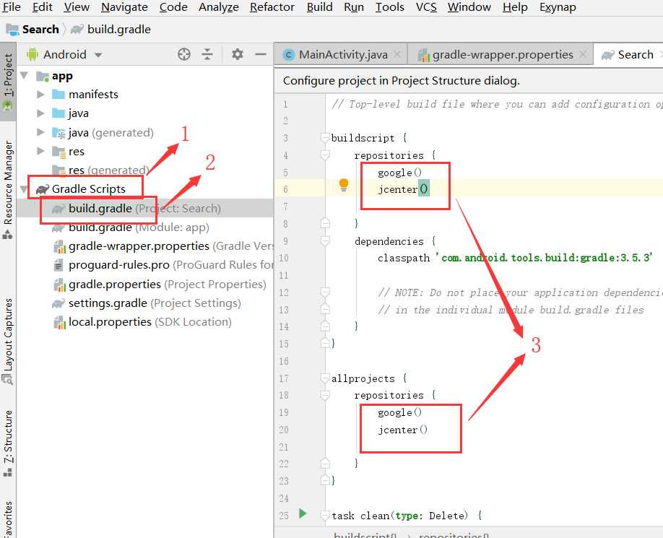This screenshot has height=538, width=663.
Task: Click the Gradle Scripts elephant icon
Action: pos(43,189)
